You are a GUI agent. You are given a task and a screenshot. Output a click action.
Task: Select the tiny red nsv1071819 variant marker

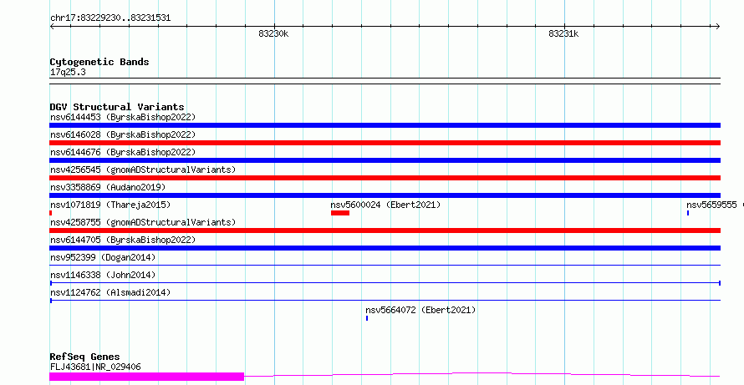50,213
